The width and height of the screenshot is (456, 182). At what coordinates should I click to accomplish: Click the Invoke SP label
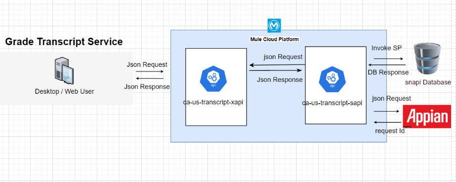[387, 48]
